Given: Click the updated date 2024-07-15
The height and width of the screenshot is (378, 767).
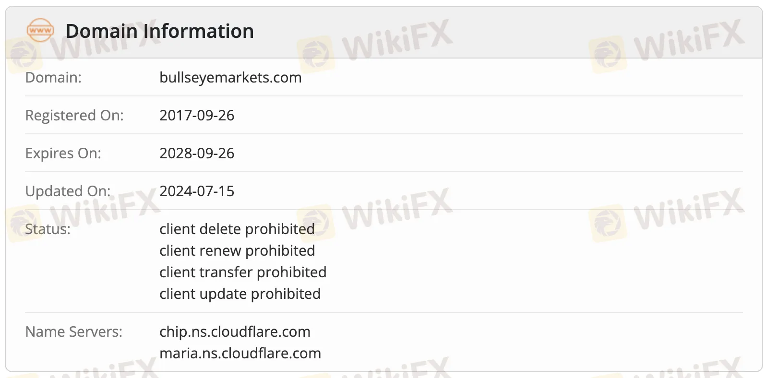Looking at the screenshot, I should click(x=197, y=191).
